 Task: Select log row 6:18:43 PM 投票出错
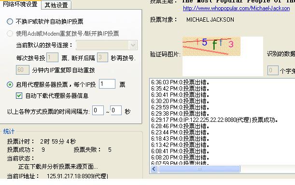tap(180, 139)
